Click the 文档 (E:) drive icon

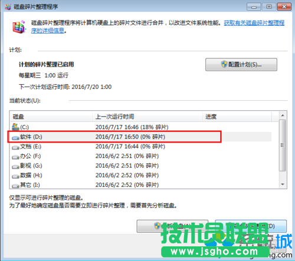point(15,147)
